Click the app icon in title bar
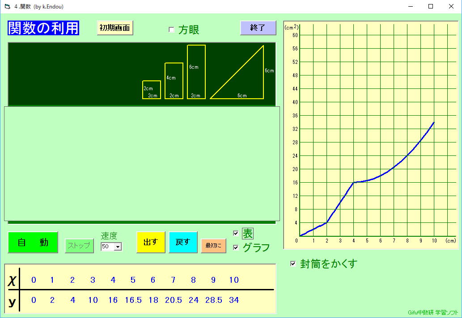 [7, 6]
